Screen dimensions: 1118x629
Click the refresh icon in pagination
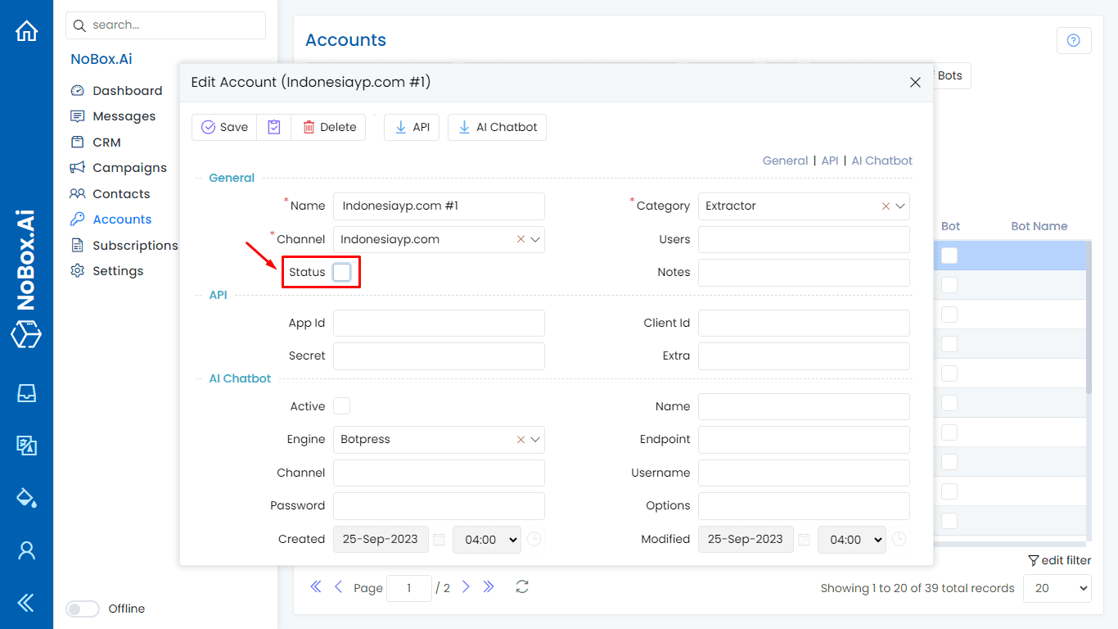(x=522, y=586)
